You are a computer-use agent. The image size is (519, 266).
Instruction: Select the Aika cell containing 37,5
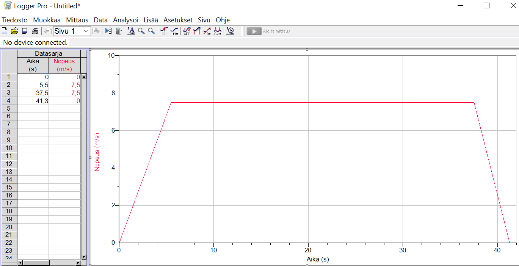click(x=33, y=93)
